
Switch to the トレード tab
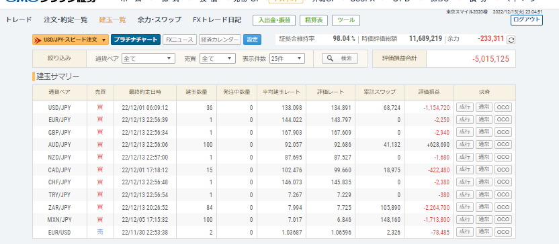click(19, 20)
